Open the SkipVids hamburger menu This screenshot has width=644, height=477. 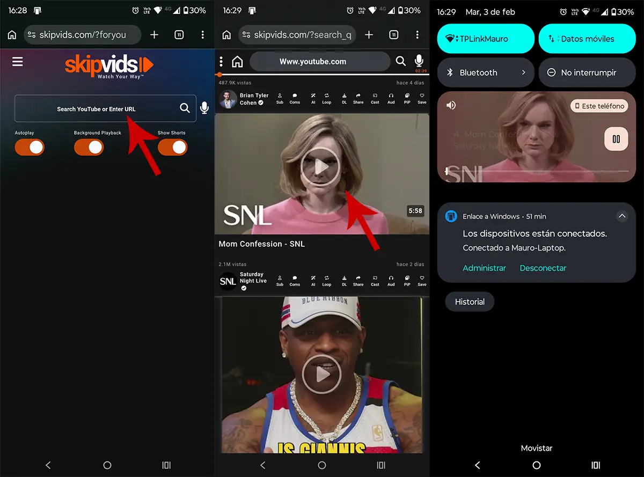tap(17, 61)
